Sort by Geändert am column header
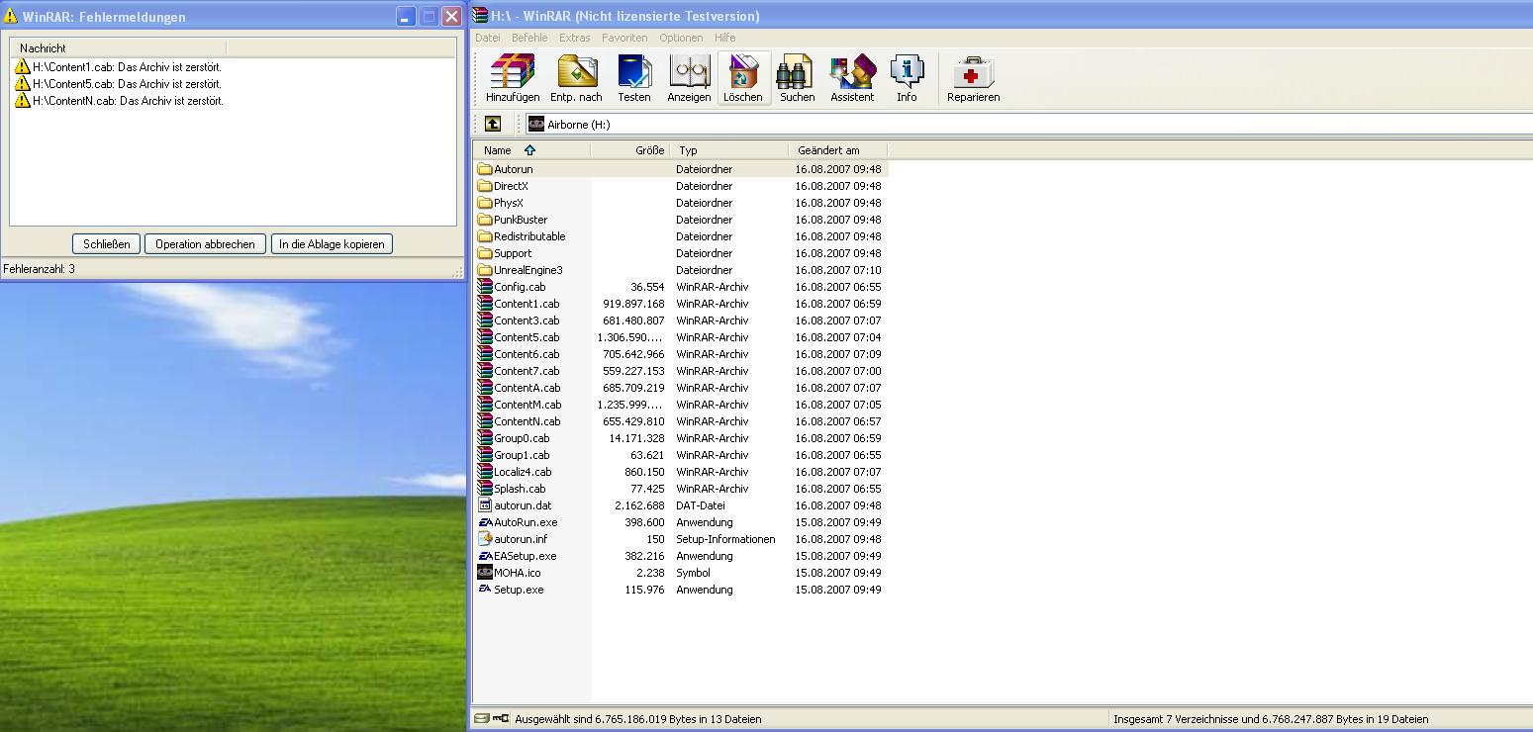This screenshot has height=732, width=1533. pos(838,150)
